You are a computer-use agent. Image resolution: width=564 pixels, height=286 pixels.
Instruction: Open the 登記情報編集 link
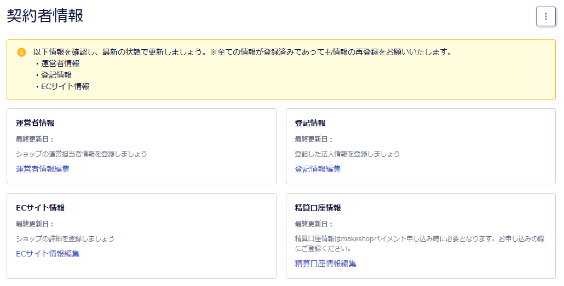318,169
